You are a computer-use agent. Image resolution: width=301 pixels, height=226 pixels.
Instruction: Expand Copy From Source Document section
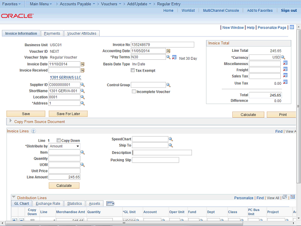point(10,121)
